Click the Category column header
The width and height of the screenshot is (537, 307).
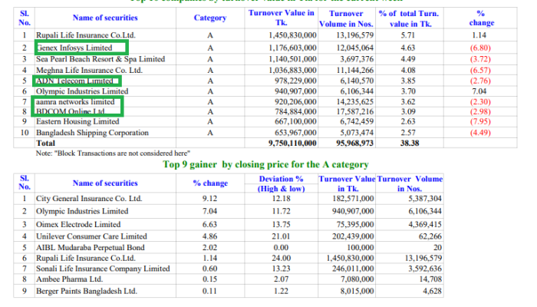(210, 18)
